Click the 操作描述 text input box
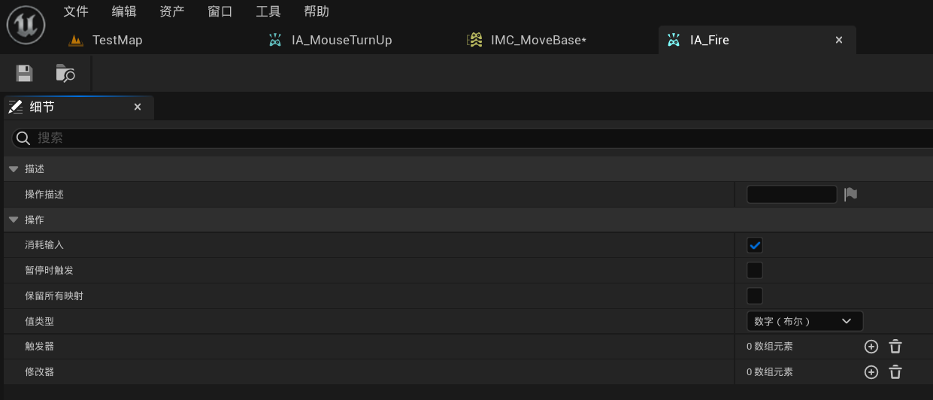The height and width of the screenshot is (400, 933). pos(792,194)
